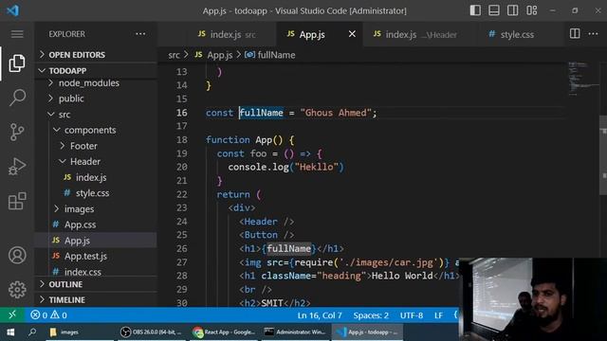Click the src breadcrumb segment
607x341 pixels.
[x=175, y=55]
